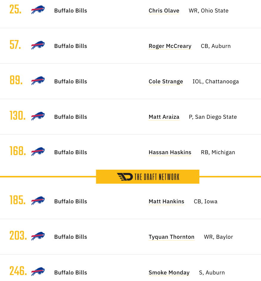Click Buffalo Bills team name at pick 130
Viewport: 261px width, 281px height.
(71, 117)
